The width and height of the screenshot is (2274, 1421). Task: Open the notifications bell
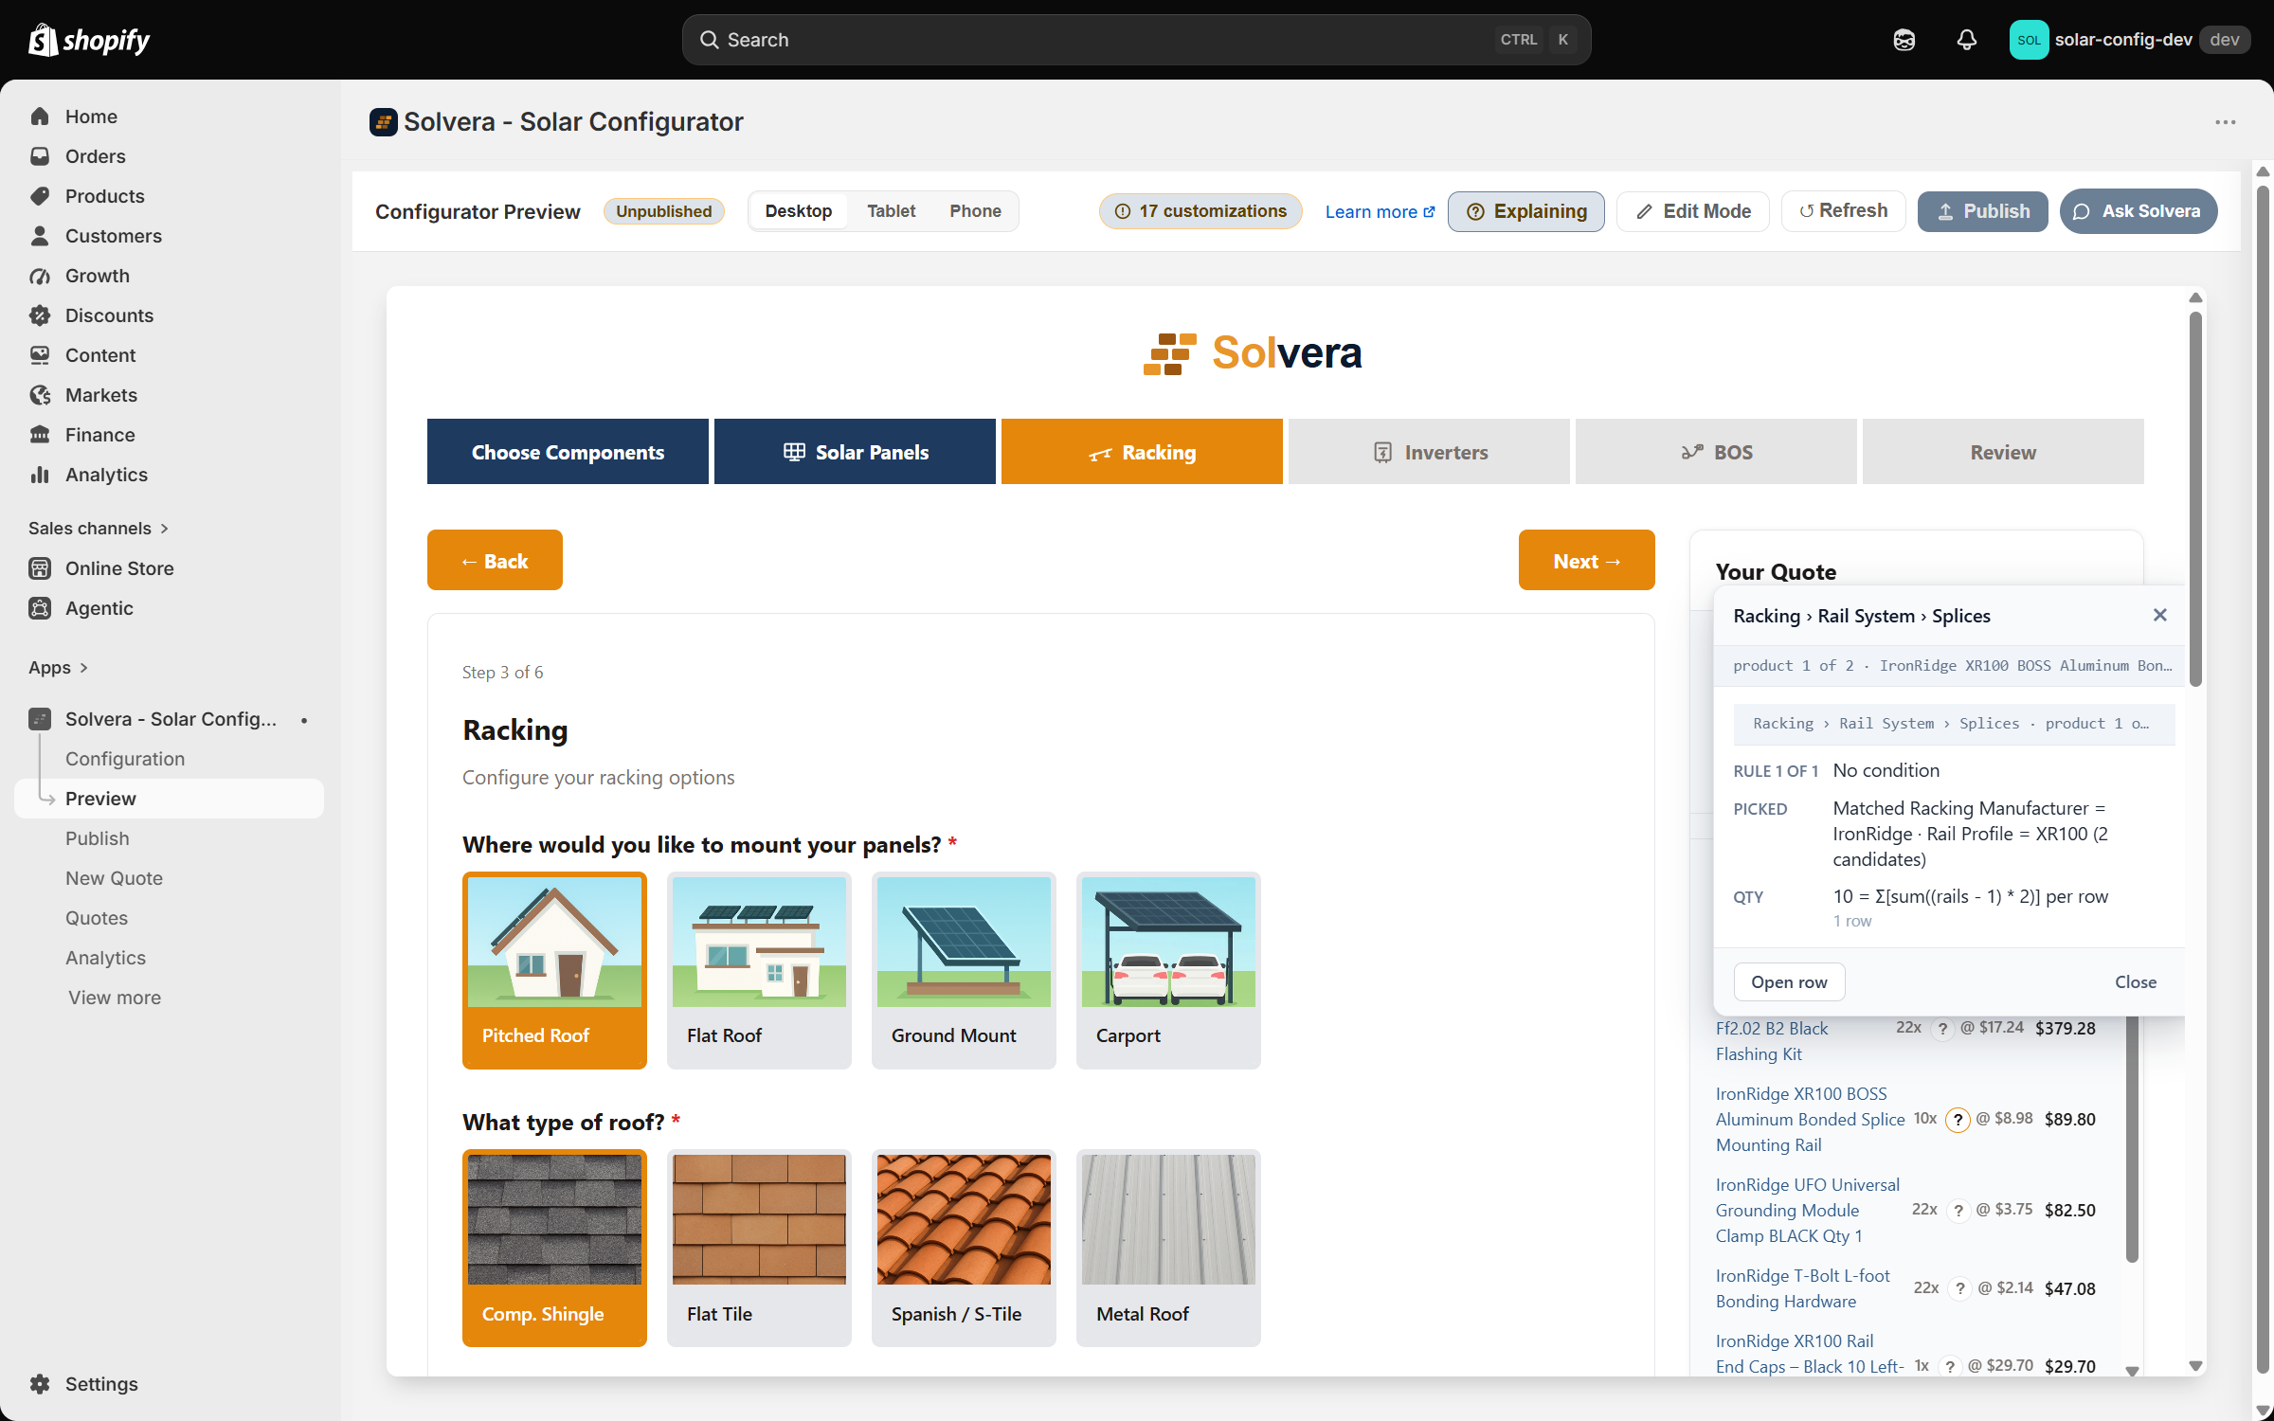click(x=1966, y=40)
